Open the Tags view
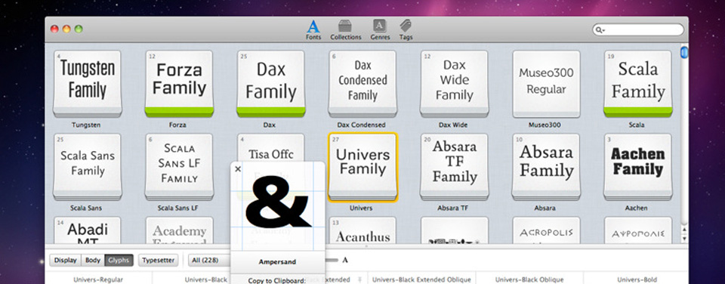Screen dimensions: 725x284 click(x=406, y=29)
